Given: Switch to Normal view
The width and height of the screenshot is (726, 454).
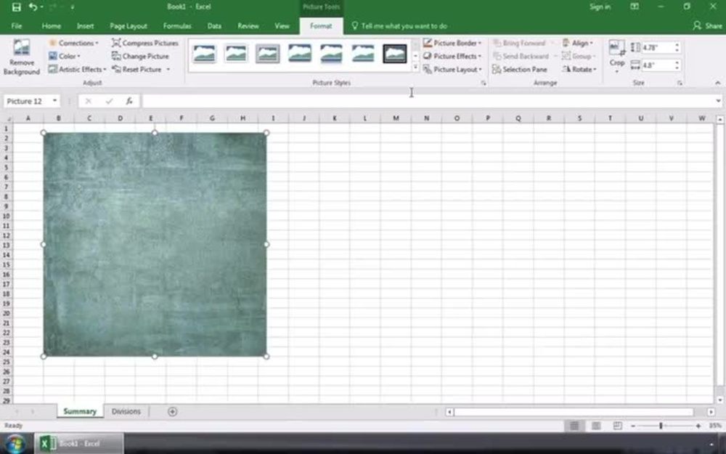Looking at the screenshot, I should coord(574,426).
